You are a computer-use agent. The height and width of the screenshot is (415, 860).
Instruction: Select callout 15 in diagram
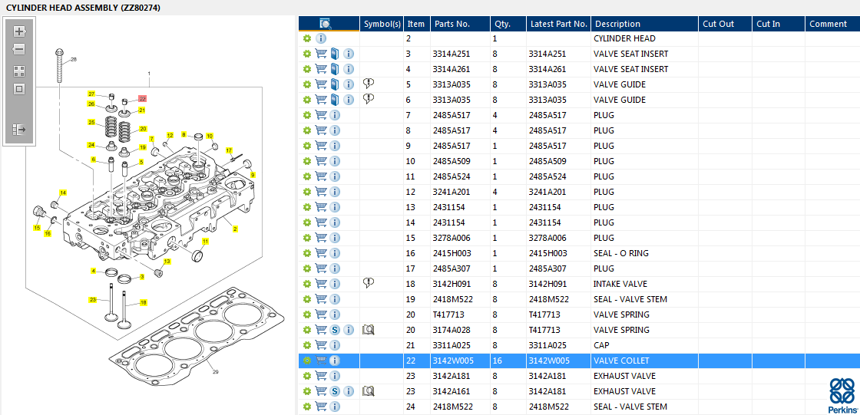[x=37, y=228]
